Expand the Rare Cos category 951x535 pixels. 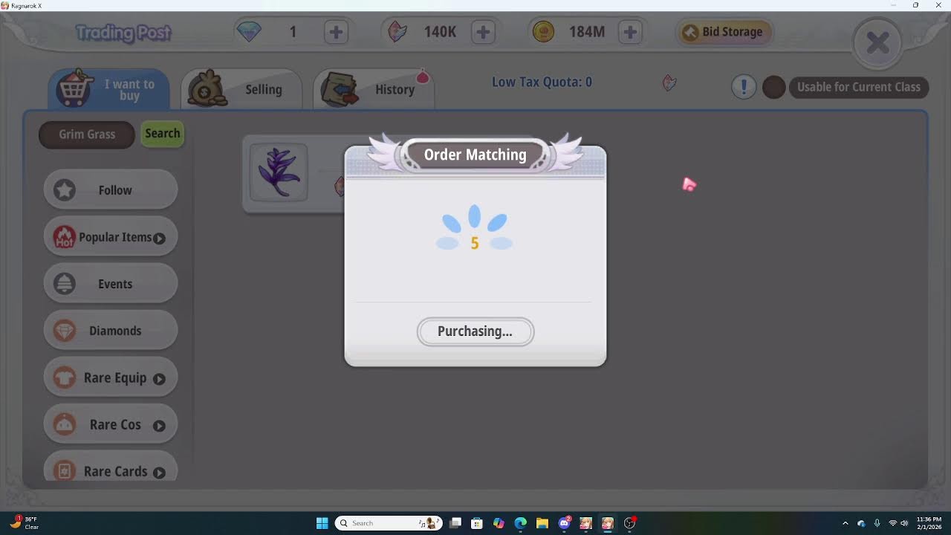click(111, 424)
